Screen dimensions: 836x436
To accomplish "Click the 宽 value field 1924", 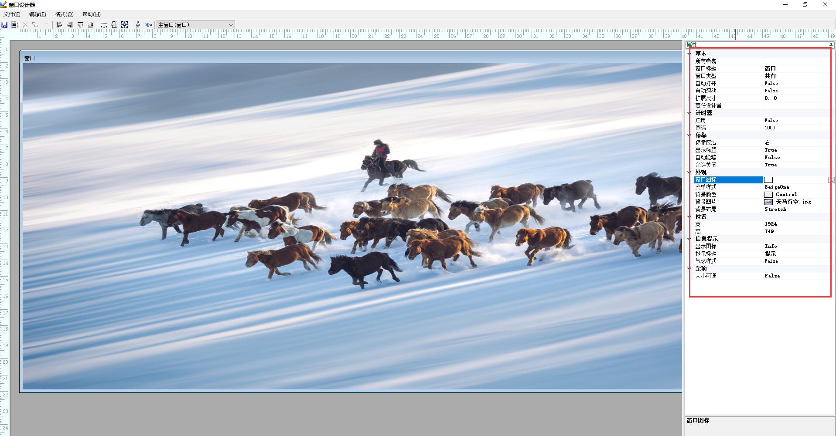I will 771,224.
